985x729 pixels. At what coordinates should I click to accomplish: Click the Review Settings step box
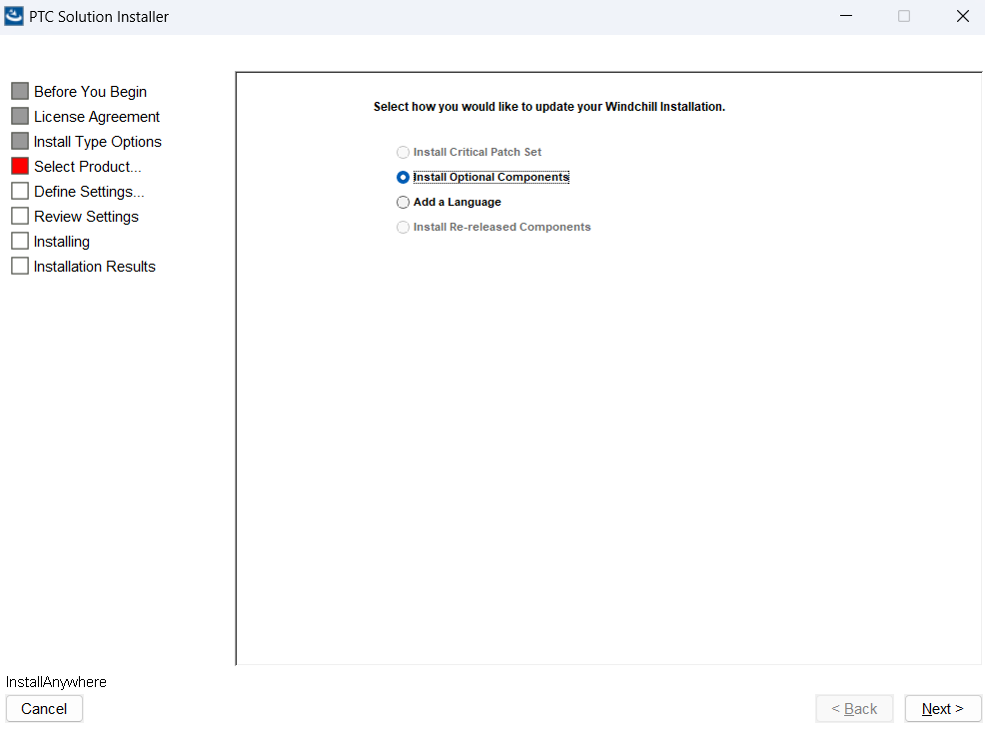pos(20,216)
